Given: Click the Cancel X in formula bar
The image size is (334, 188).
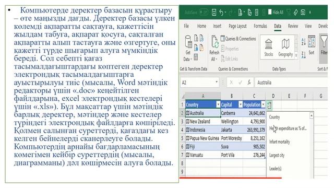Looking at the screenshot, I should pos(231,83).
